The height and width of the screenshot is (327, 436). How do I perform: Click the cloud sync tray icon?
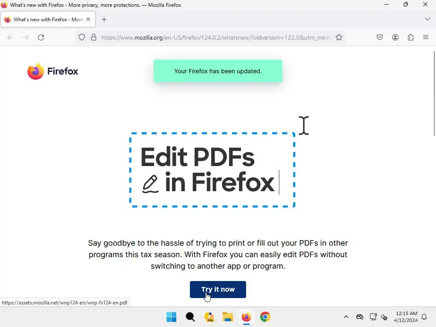359,317
